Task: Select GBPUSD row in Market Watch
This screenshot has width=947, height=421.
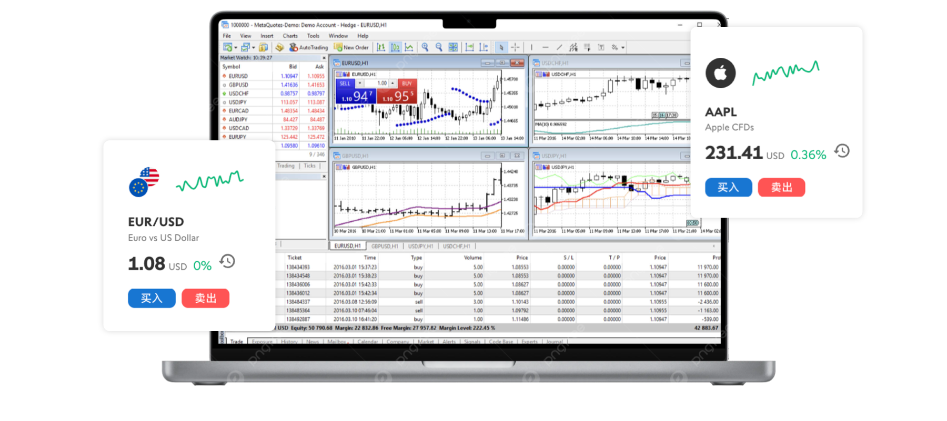Action: pos(273,85)
